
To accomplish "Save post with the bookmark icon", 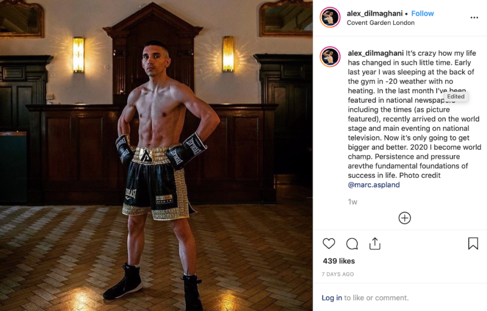I will pyautogui.click(x=473, y=244).
